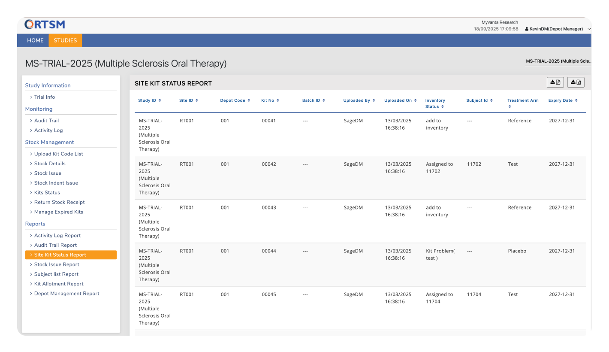
Task: Open the Depot Management Report
Action: 66,294
